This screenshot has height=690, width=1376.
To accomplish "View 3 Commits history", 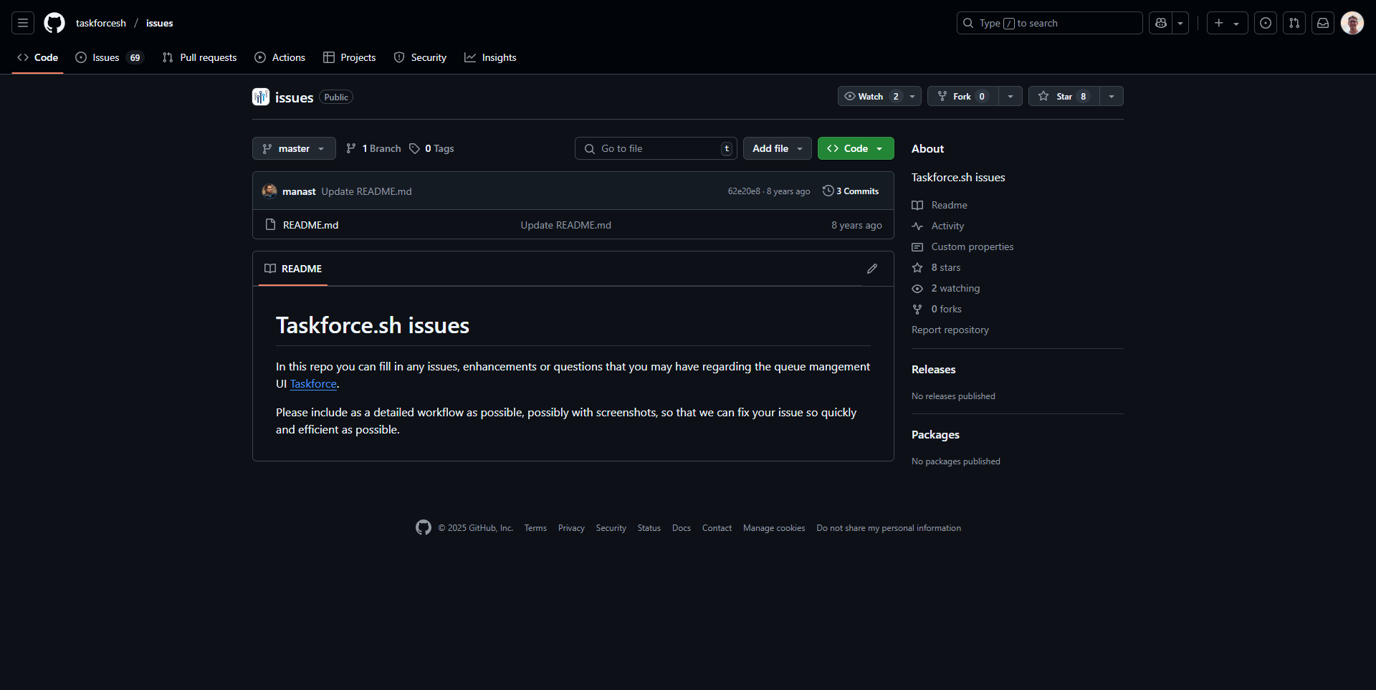I will point(851,191).
